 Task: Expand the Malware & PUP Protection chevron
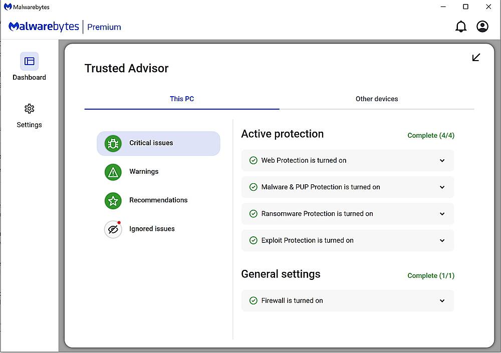pos(442,187)
